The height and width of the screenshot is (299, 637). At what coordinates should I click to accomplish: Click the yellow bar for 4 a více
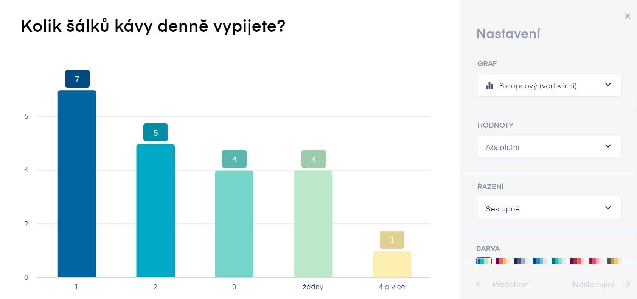pos(392,264)
